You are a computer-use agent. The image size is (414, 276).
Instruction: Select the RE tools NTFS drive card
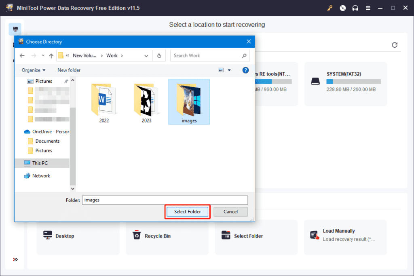tap(276, 84)
